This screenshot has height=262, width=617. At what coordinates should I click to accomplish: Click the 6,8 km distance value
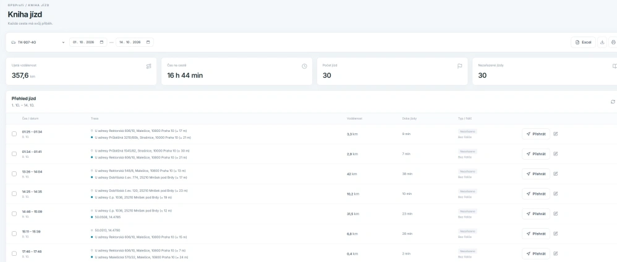[352, 234]
